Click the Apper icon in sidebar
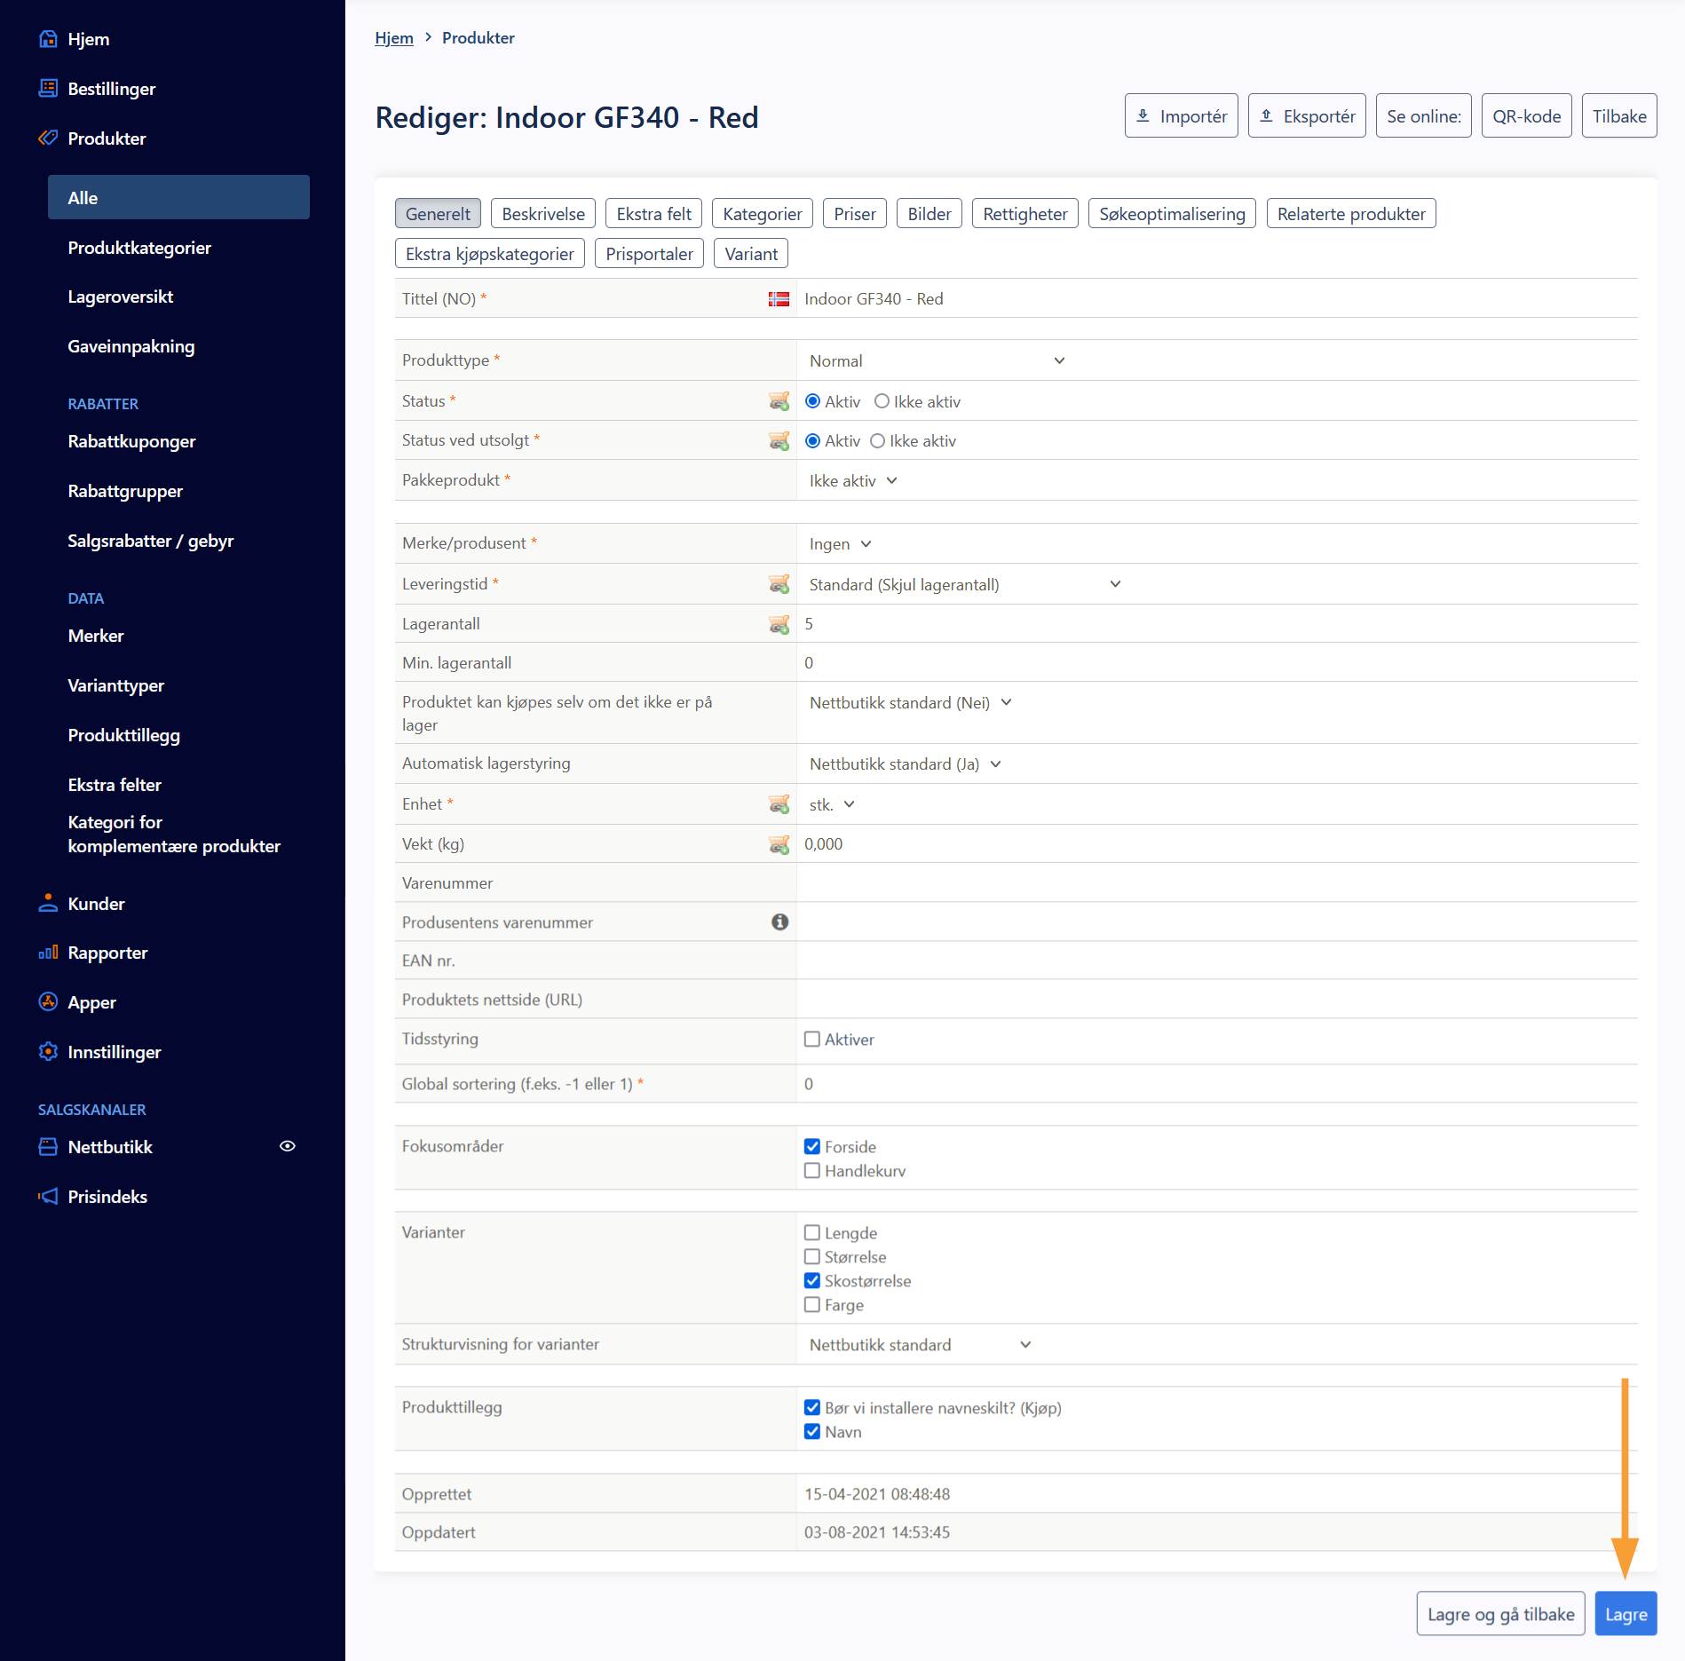The width and height of the screenshot is (1685, 1661). click(x=48, y=1002)
